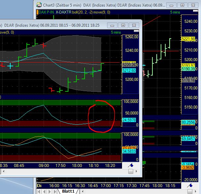The image size is (201, 194).
Task: Click the left scroll arrow in the front chart
Action: click(x=4, y=171)
